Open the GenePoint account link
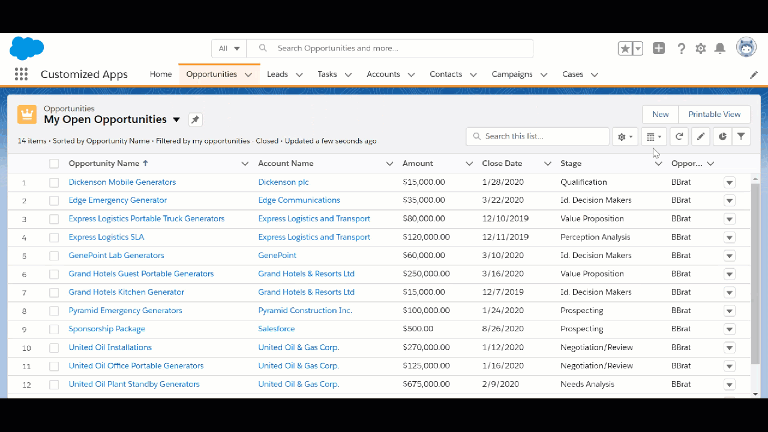This screenshot has width=768, height=432. (277, 255)
